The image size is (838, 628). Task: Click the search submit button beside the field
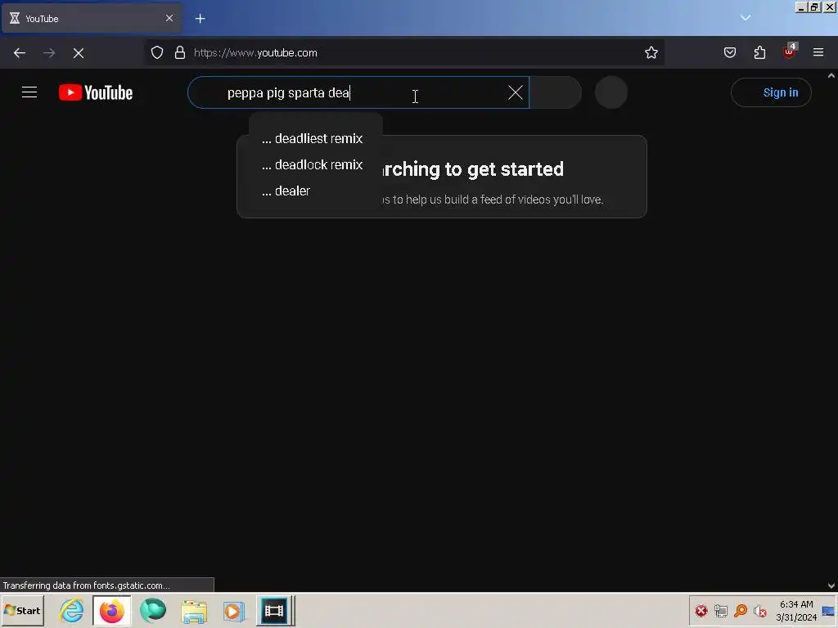(x=556, y=92)
